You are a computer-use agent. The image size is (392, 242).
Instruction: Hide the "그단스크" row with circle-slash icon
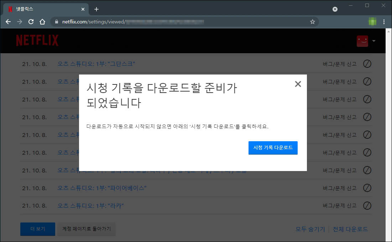point(367,64)
